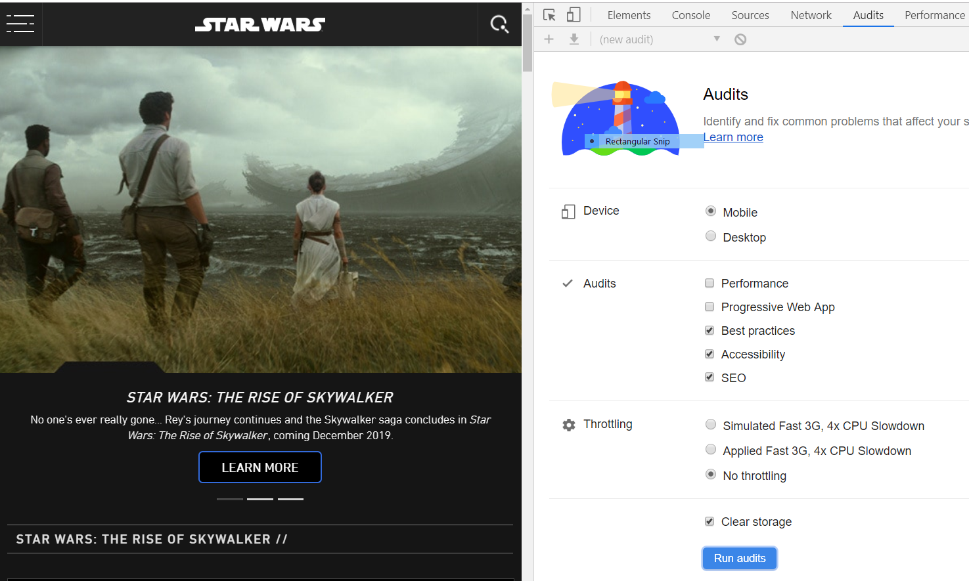Click the 'Throttling' section label
The height and width of the screenshot is (581, 969).
pos(608,424)
